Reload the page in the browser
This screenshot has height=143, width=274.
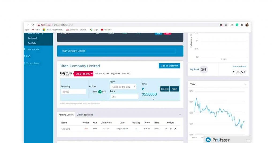33,25
